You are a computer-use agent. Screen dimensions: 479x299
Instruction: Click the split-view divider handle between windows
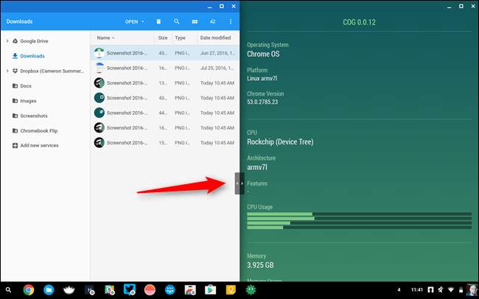[239, 183]
